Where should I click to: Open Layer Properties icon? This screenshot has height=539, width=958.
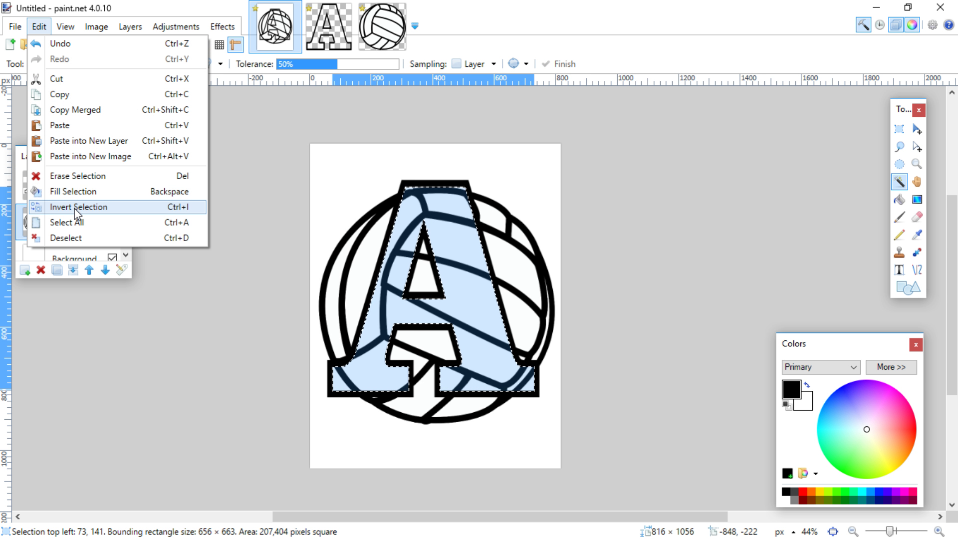pyautogui.click(x=121, y=270)
